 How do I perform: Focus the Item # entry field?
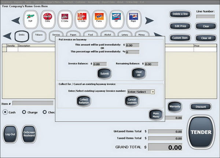[x=33, y=103]
